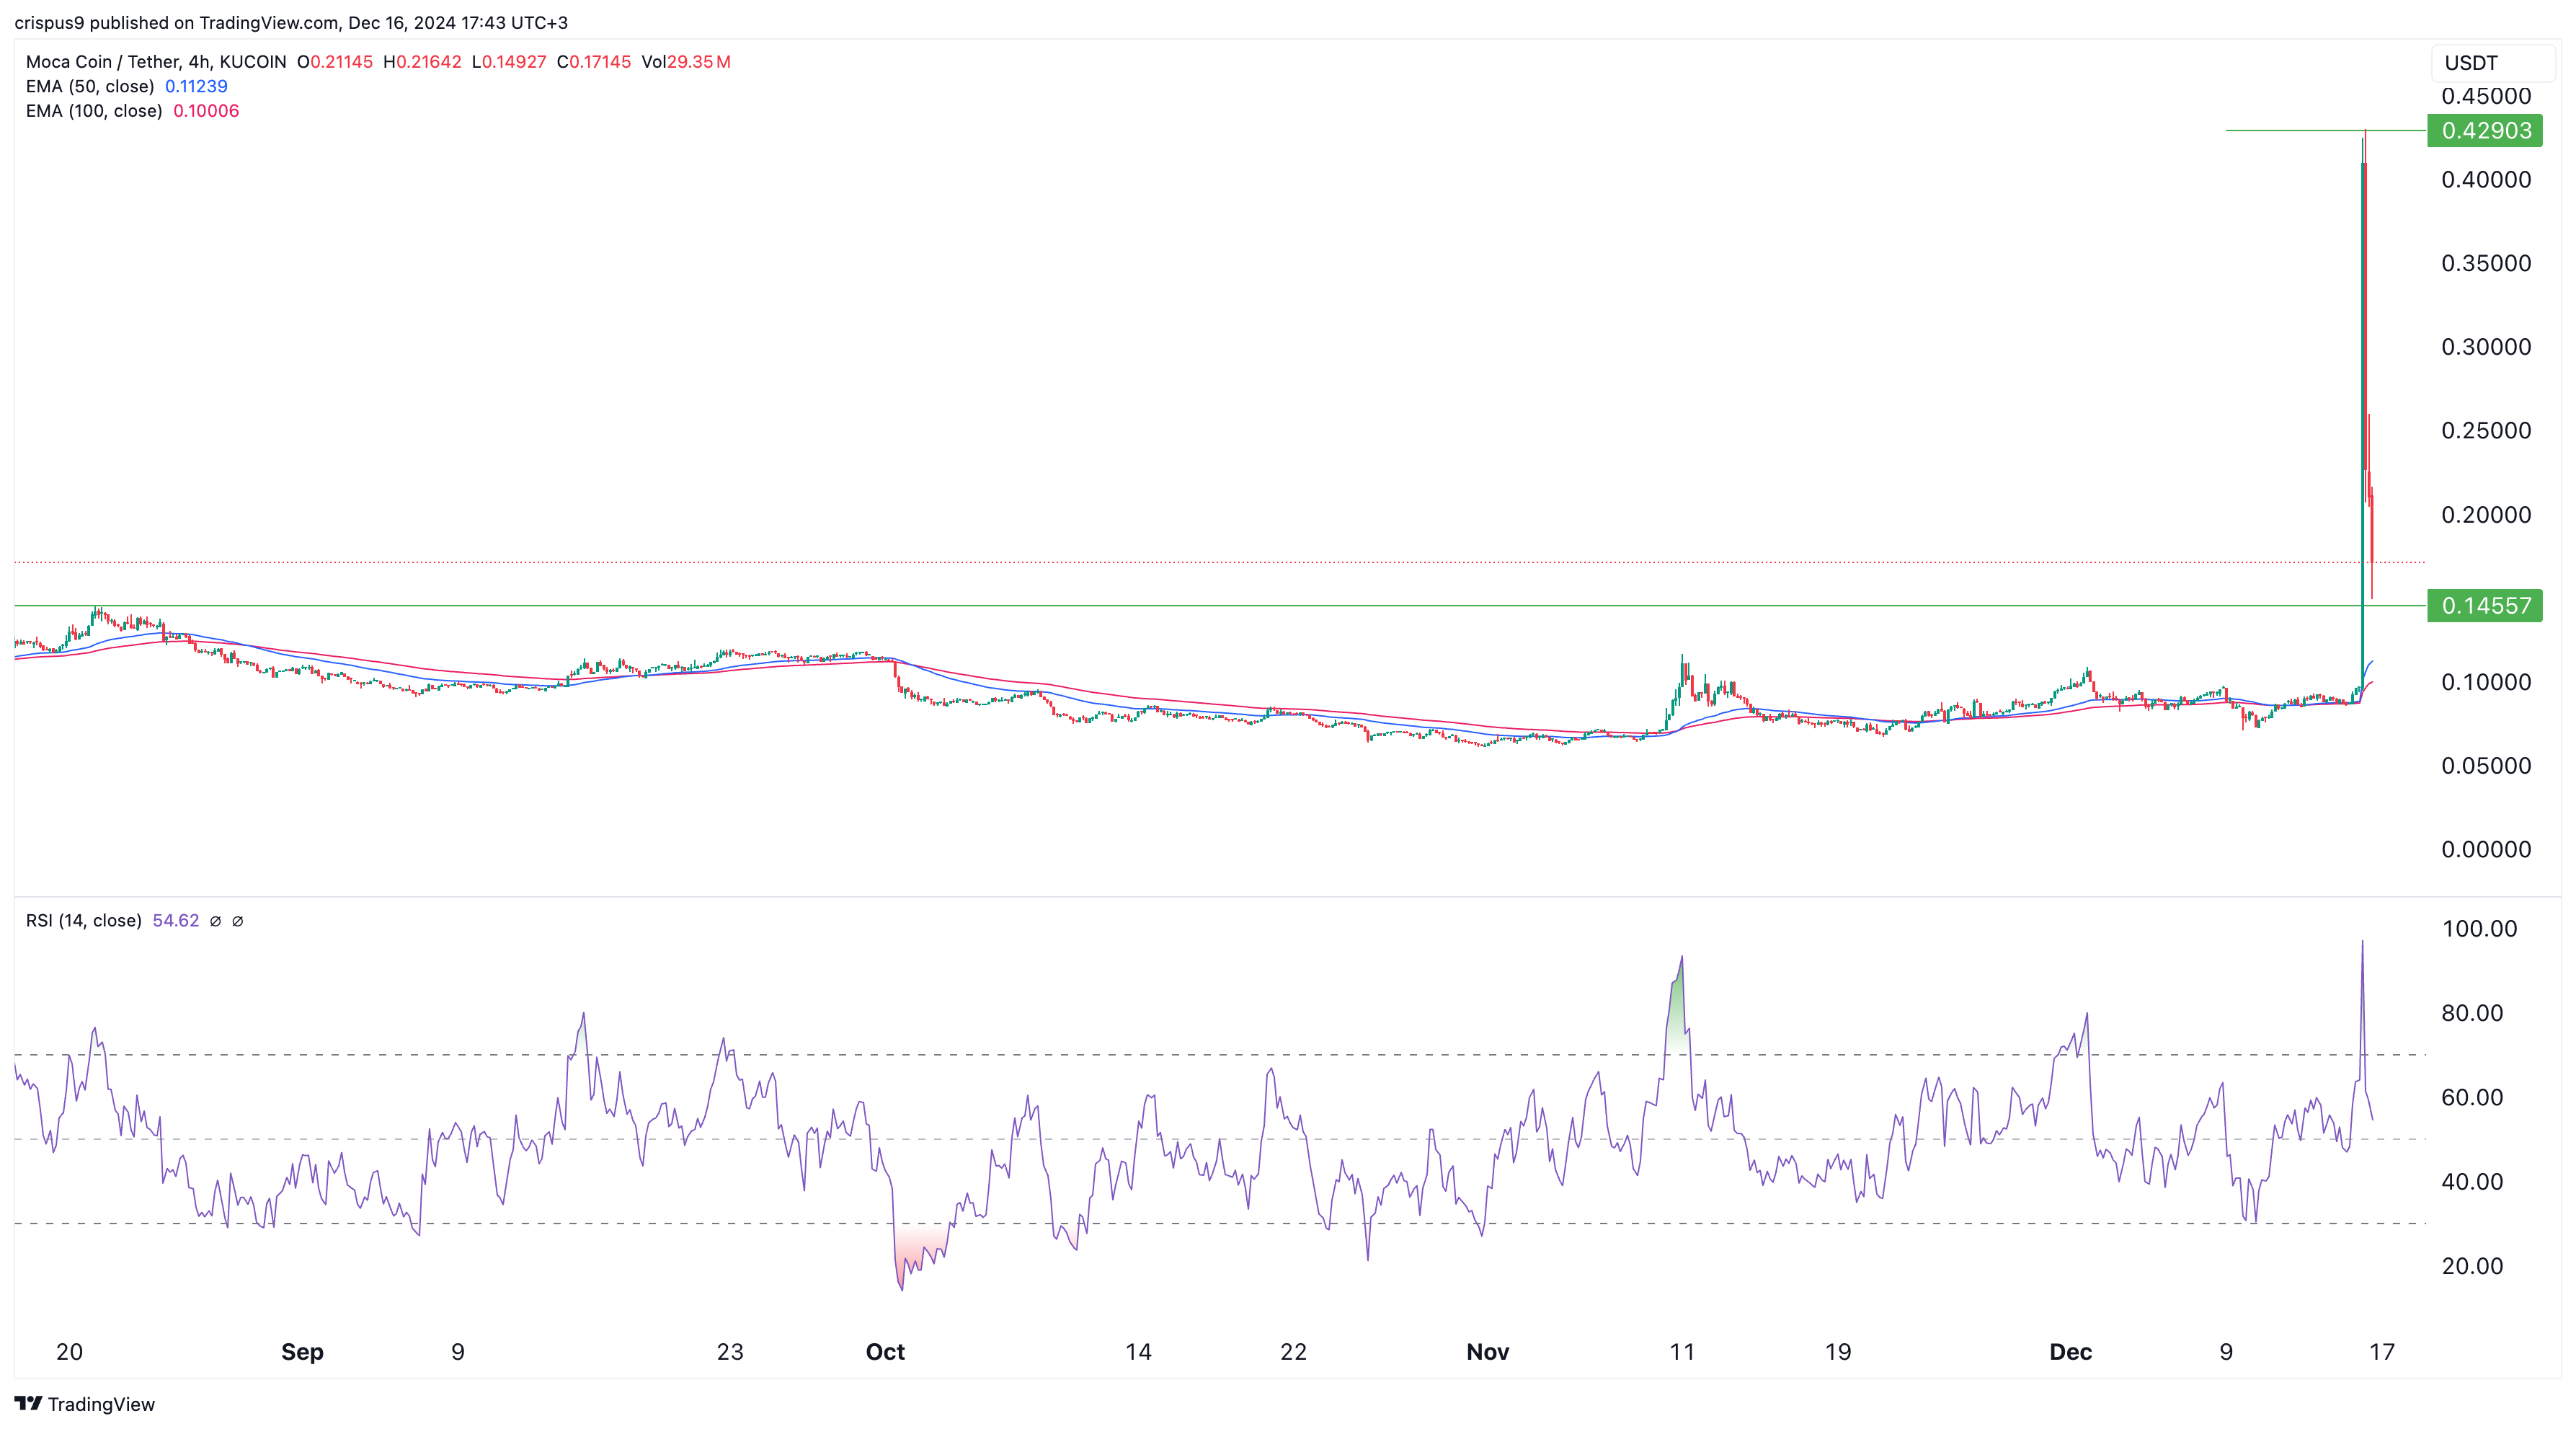Click the RSI value 54.62
The width and height of the screenshot is (2576, 1429).
pyautogui.click(x=176, y=921)
